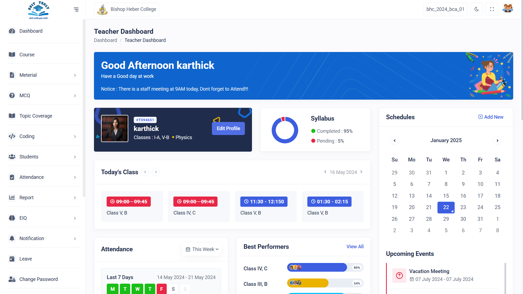
Task: Toggle dark mode moon icon
Action: point(476,9)
